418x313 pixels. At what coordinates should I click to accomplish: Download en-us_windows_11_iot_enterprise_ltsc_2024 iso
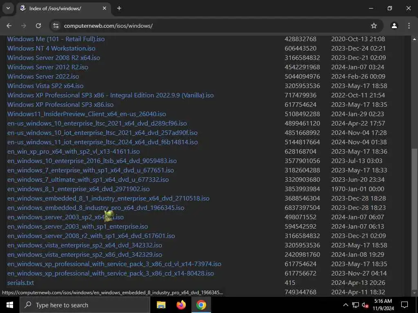pyautogui.click(x=102, y=142)
